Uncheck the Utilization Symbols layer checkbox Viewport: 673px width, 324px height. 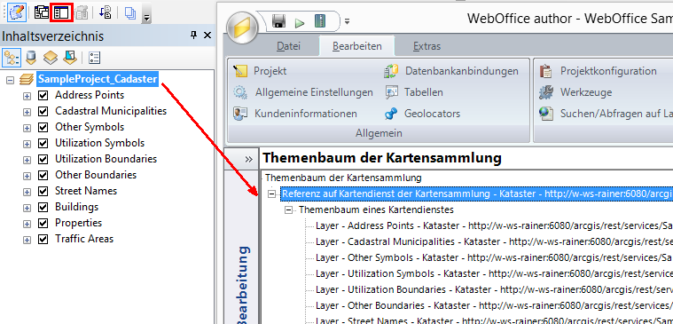pos(43,143)
